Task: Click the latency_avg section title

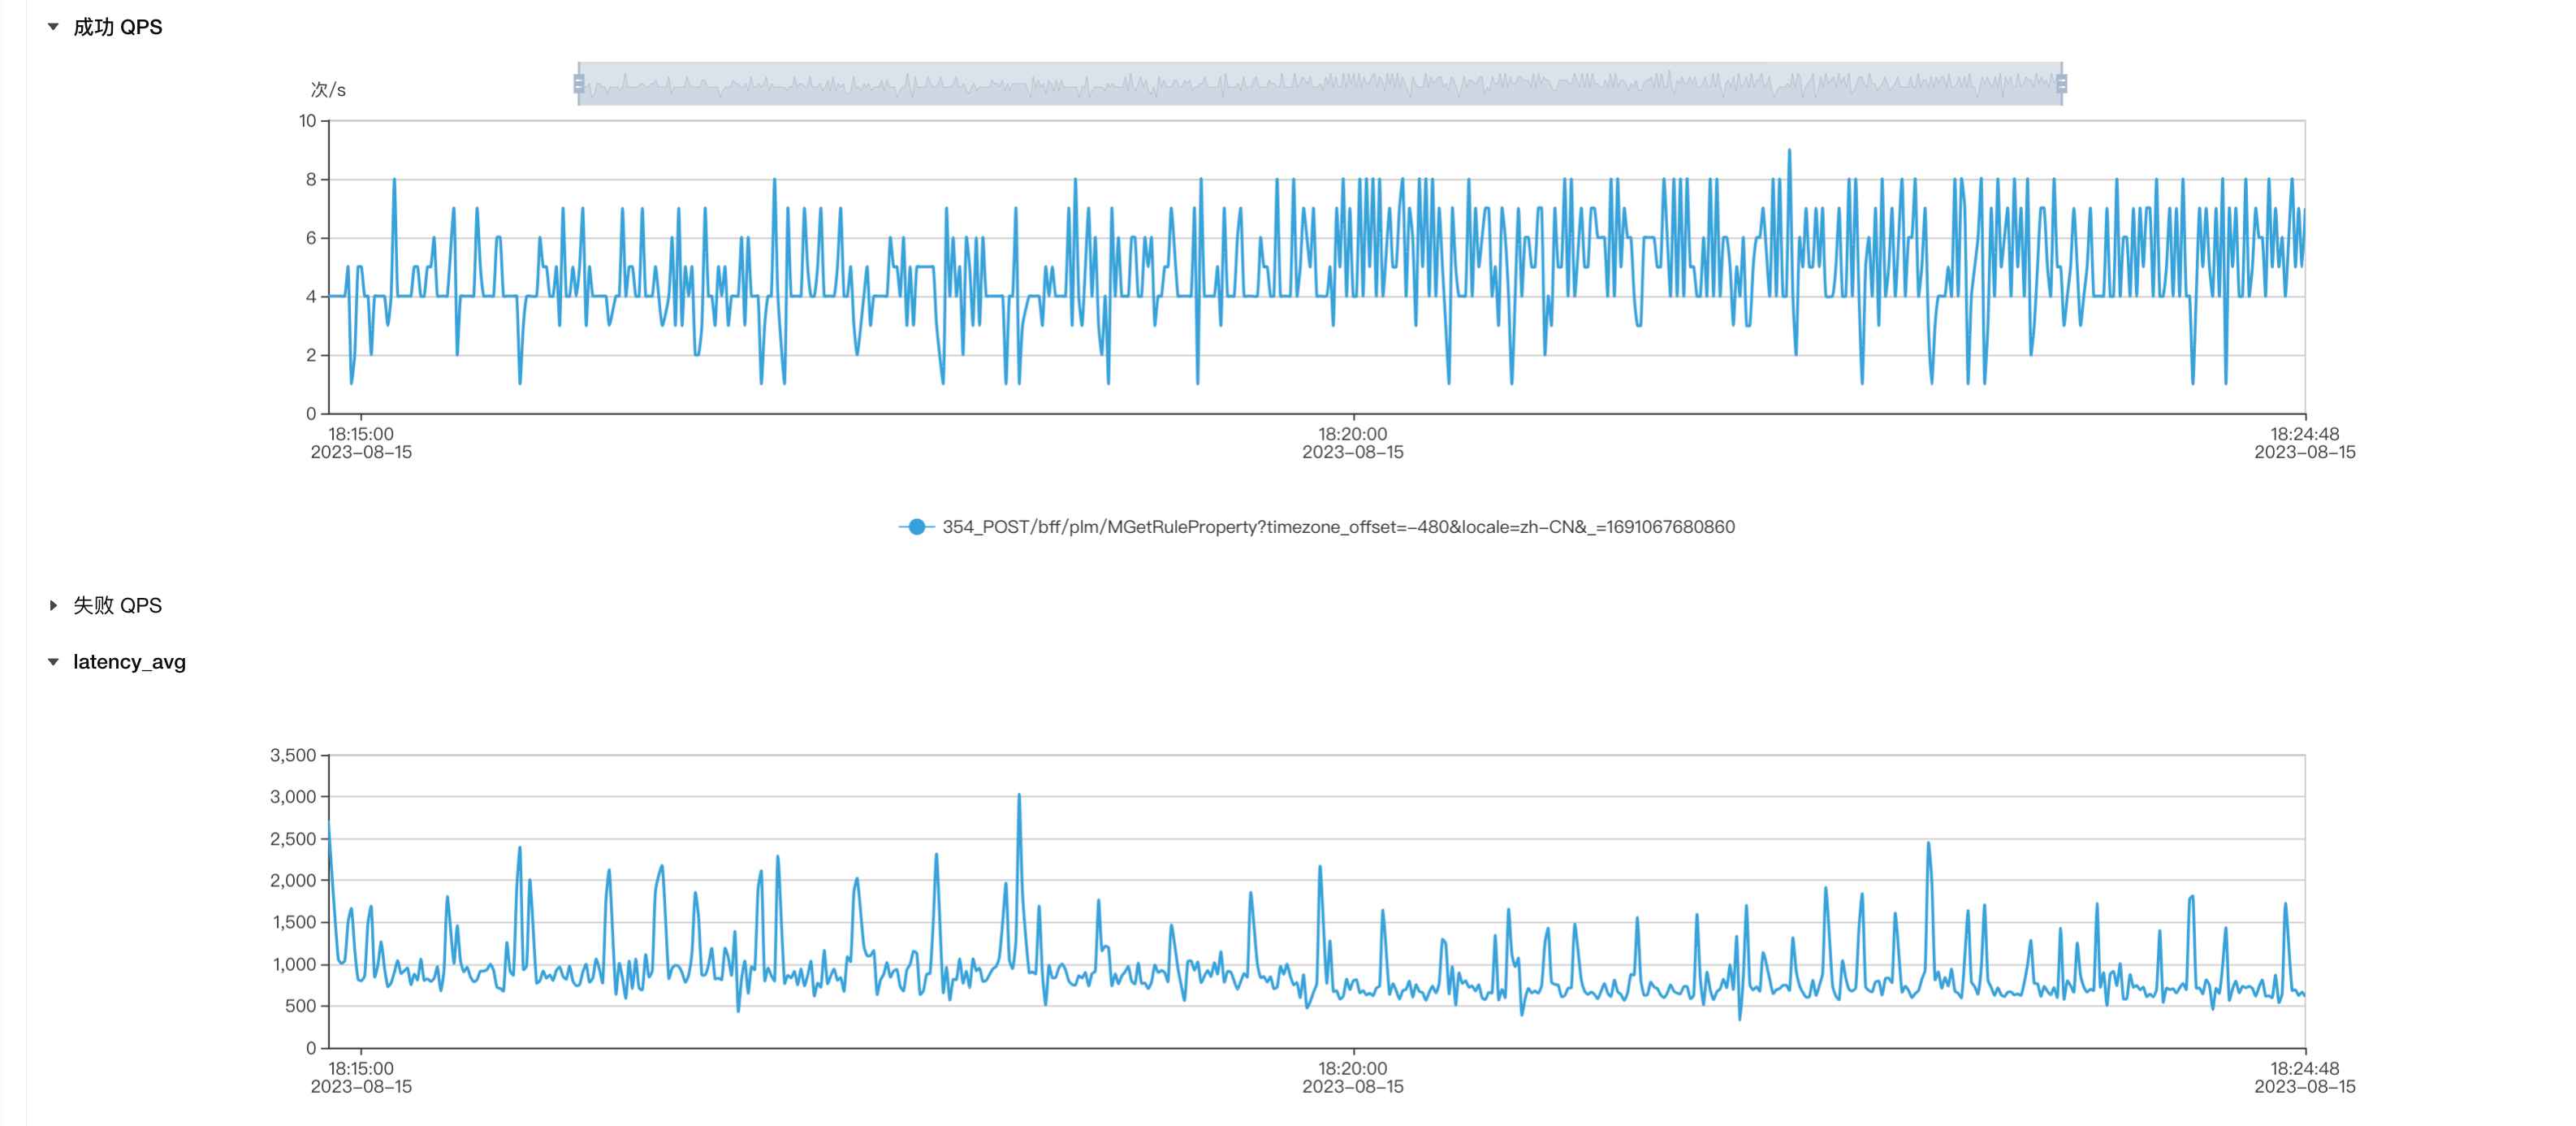Action: (x=129, y=662)
